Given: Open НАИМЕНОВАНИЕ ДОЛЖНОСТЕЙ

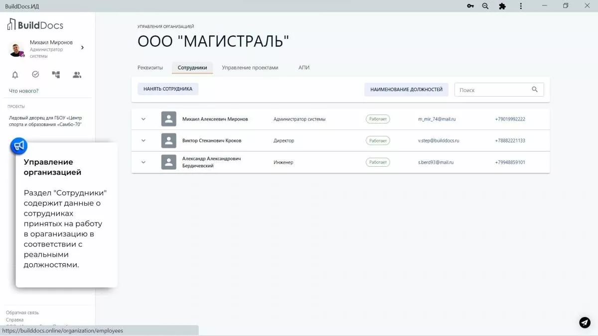Looking at the screenshot, I should click(406, 89).
